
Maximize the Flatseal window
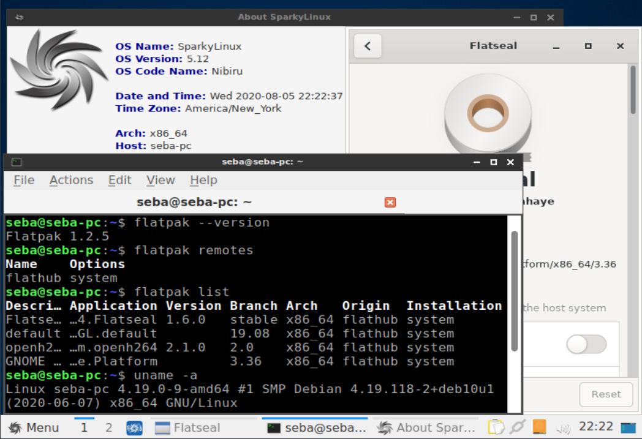point(588,46)
